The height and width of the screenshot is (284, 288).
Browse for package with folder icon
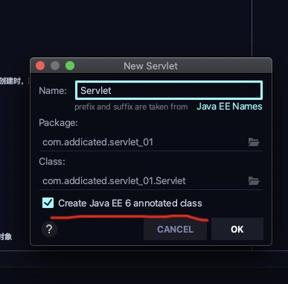point(254,142)
